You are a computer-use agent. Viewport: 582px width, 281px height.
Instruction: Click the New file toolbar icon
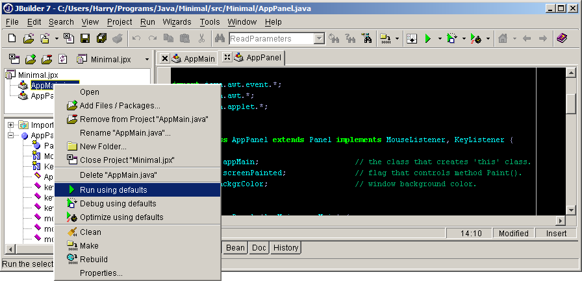coord(12,38)
